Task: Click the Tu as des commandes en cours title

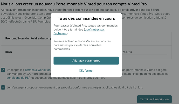Action: [86, 18]
